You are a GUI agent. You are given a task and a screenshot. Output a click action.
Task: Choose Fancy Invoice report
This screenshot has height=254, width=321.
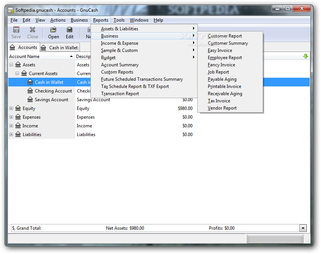(x=230, y=65)
